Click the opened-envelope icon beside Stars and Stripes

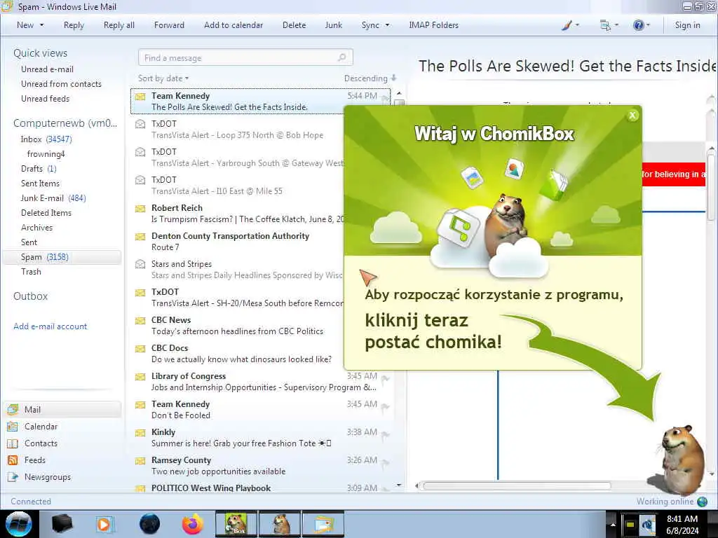point(140,264)
